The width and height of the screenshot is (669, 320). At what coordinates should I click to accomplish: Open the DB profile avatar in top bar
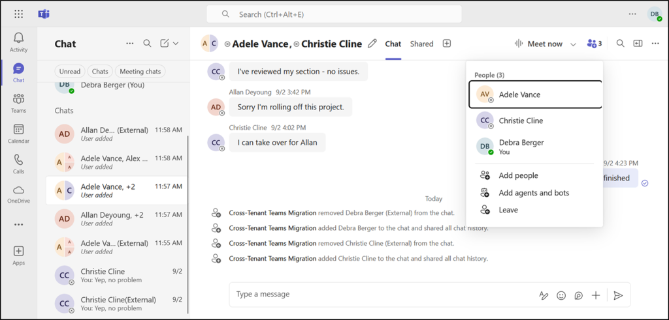tap(654, 14)
